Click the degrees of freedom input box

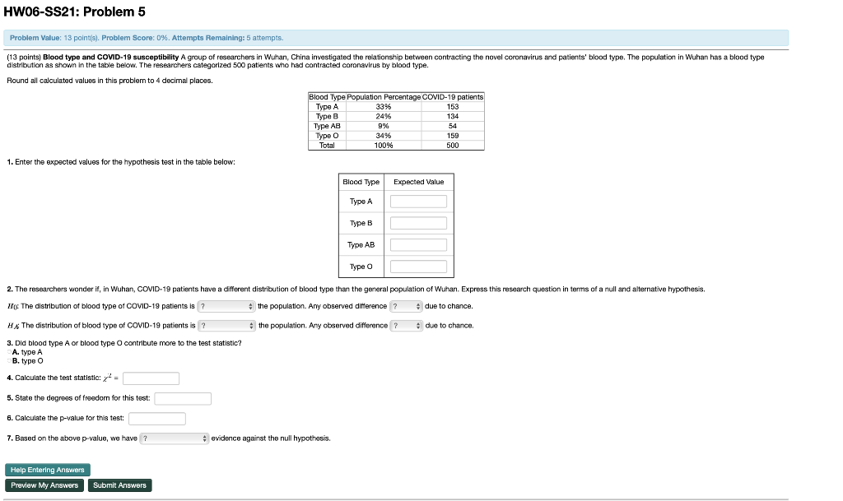[x=182, y=399]
